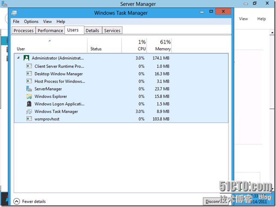Viewport: 276px width, 207px height.
Task: Click the Host Process for Windows icon
Action: click(29, 81)
